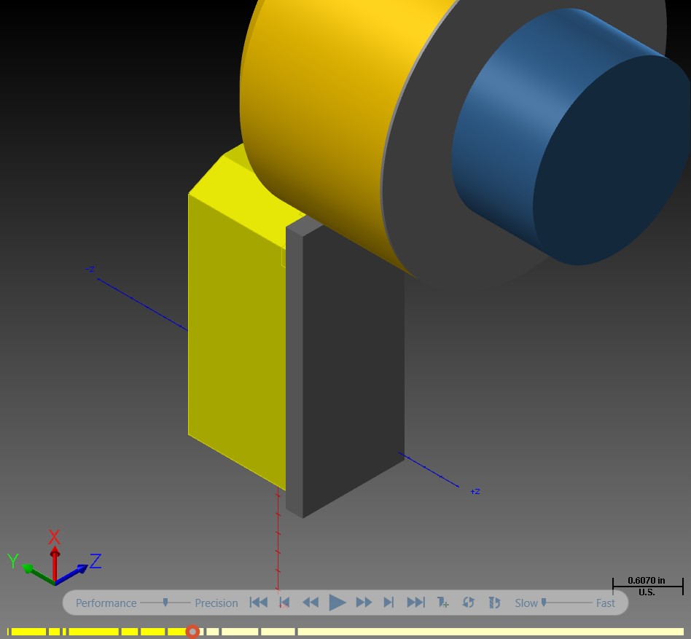Click the tool-with-plus icon

443,603
